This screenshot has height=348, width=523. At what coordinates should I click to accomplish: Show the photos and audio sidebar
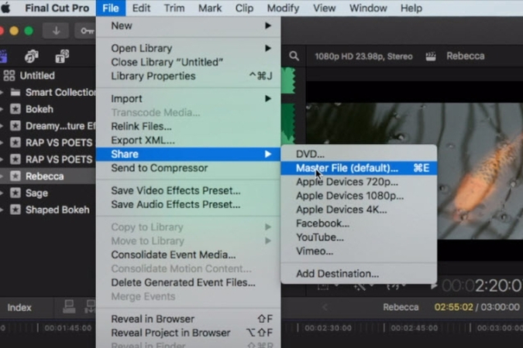(x=31, y=56)
